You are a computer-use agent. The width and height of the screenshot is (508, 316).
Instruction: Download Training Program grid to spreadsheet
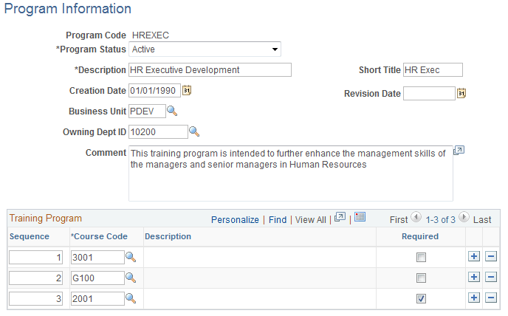click(360, 218)
